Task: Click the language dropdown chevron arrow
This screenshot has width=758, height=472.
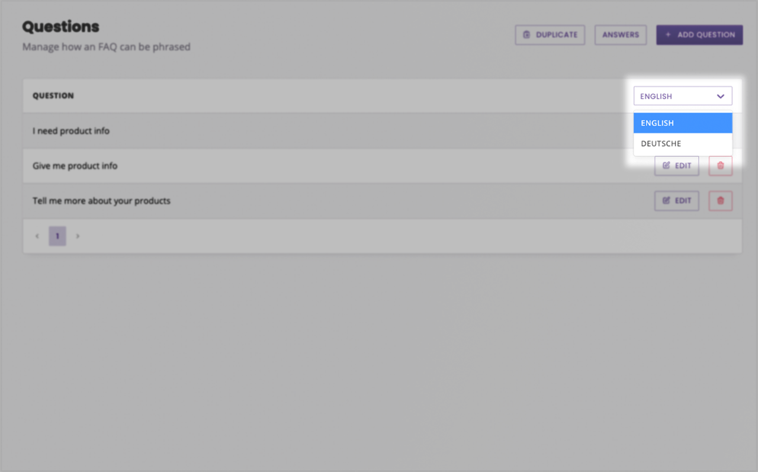Action: point(721,96)
